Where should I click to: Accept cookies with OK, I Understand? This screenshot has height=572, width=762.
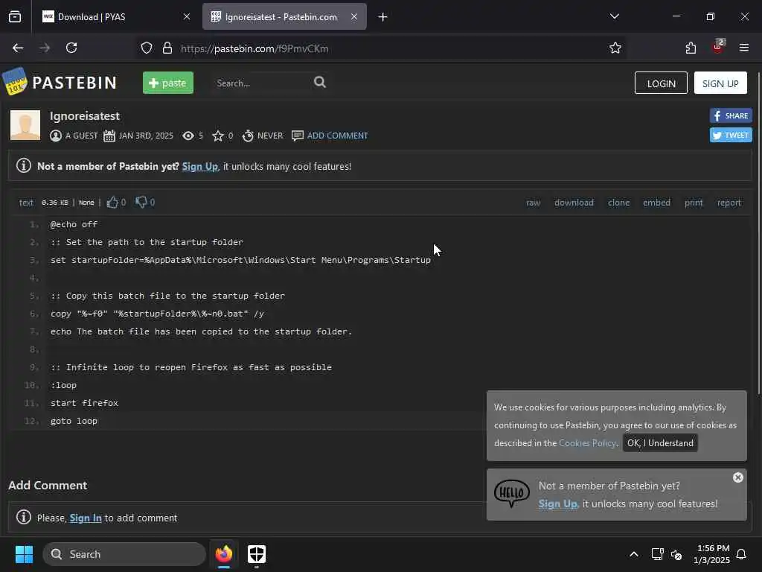pyautogui.click(x=660, y=443)
